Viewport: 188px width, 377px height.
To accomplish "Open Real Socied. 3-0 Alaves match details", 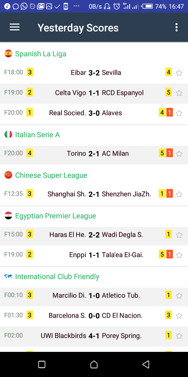I will click(x=94, y=113).
